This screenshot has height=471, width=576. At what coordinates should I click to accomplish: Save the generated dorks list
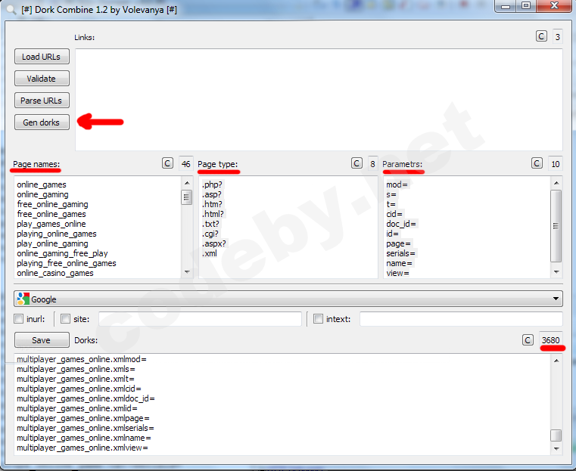(42, 340)
